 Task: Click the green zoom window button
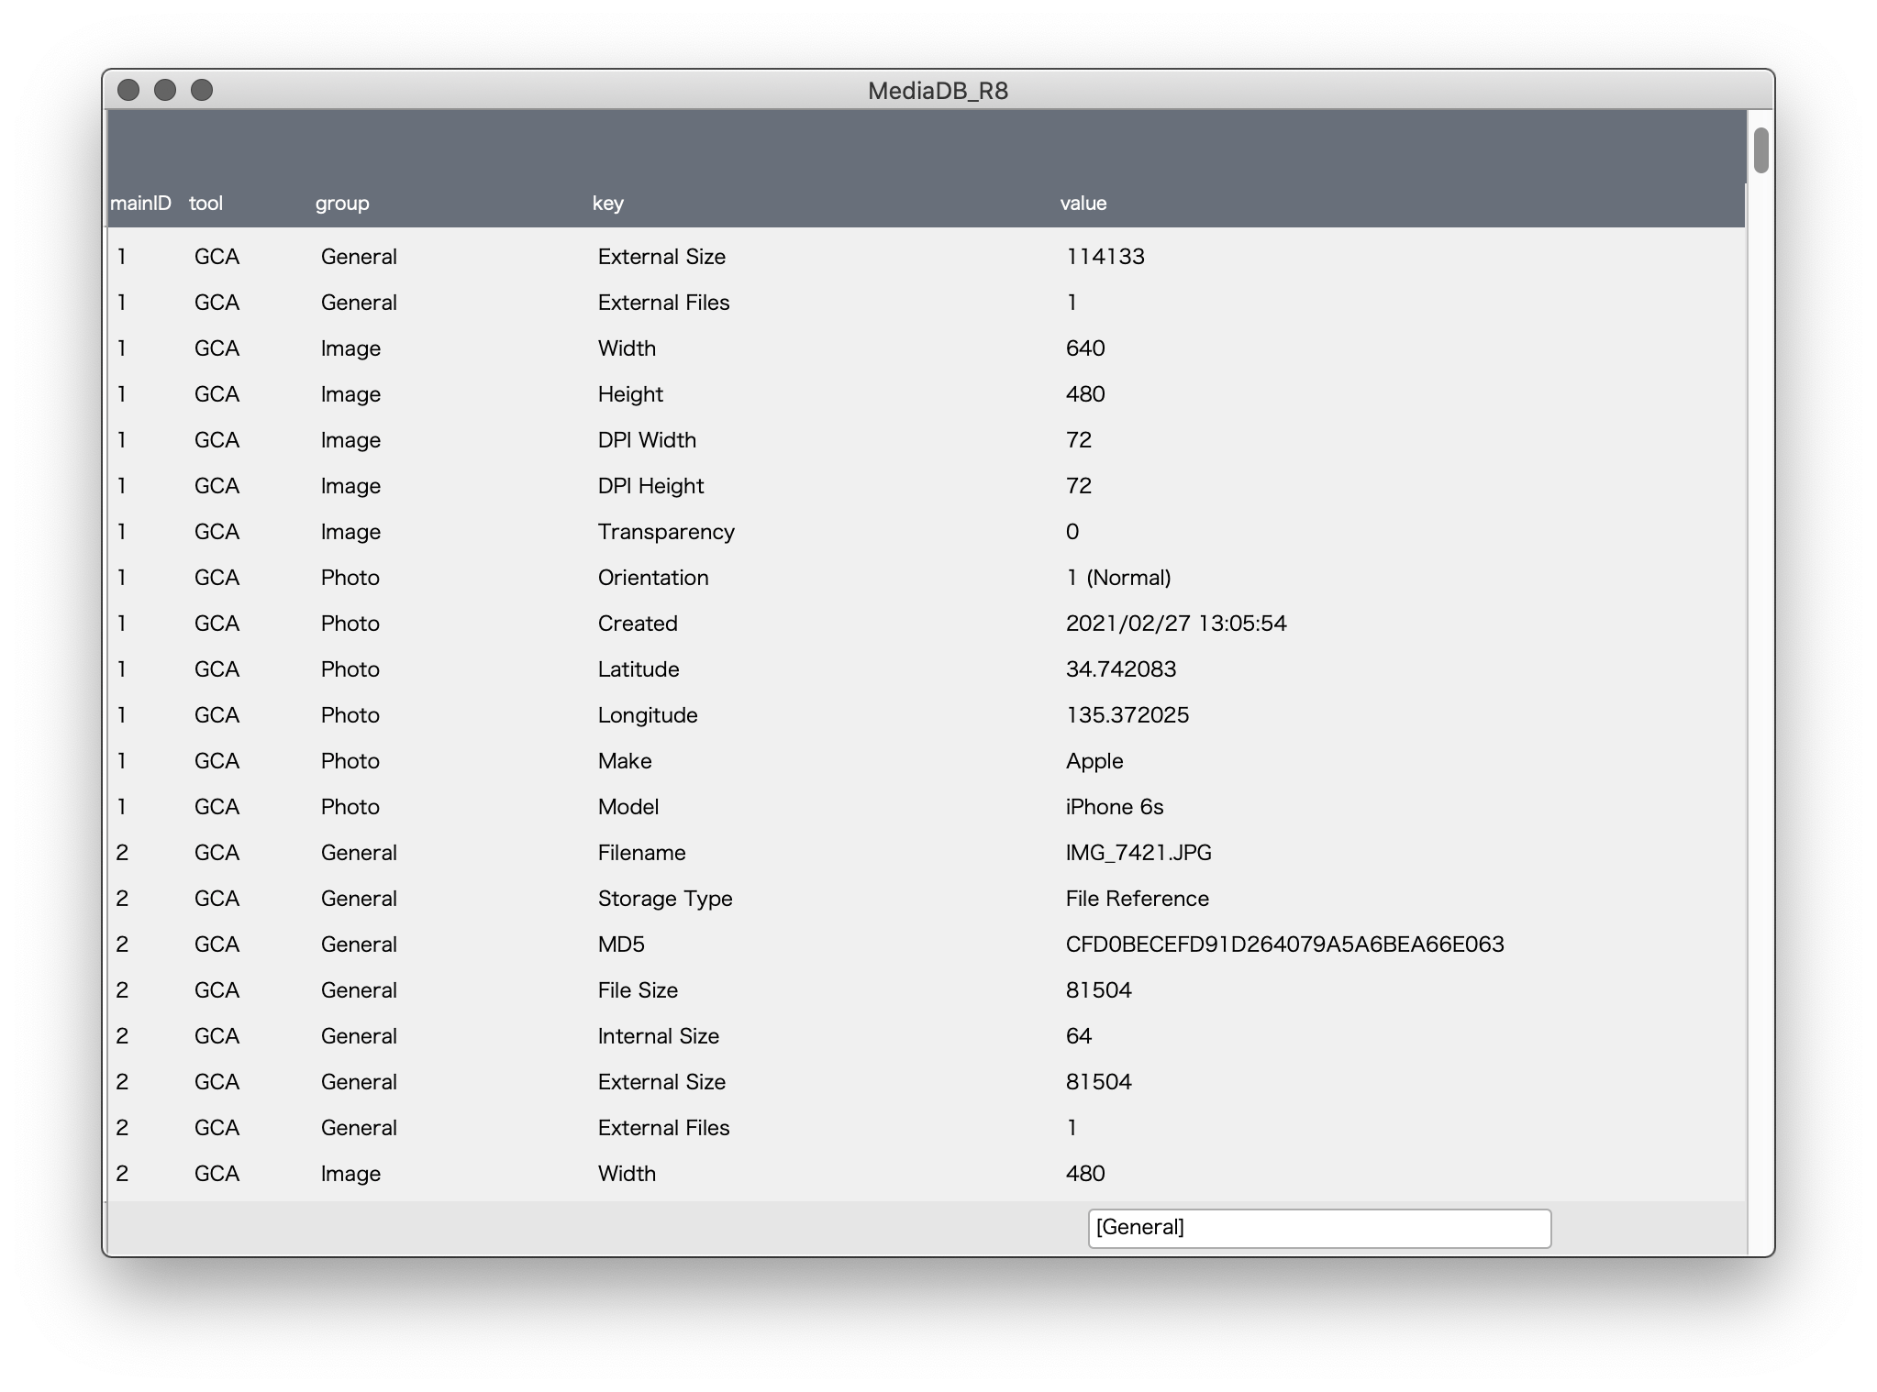pos(203,91)
